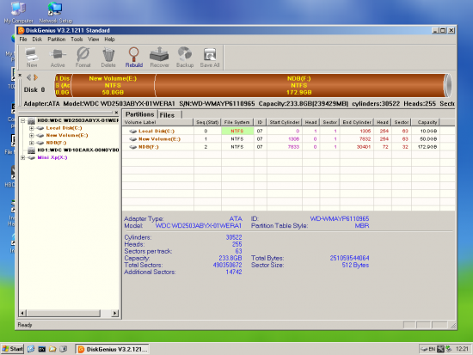Click the EN language tray indicator

(432, 349)
